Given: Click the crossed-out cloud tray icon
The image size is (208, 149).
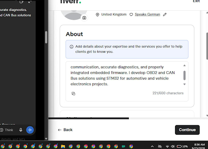Looking at the screenshot, I should pos(160,146).
